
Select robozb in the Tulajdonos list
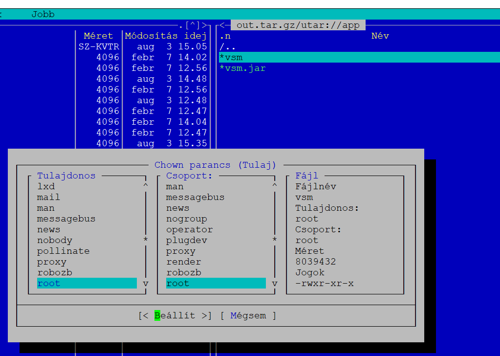point(55,272)
